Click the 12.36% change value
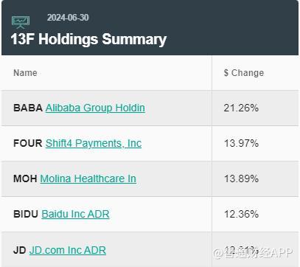The height and width of the screenshot is (267, 300). point(241,214)
